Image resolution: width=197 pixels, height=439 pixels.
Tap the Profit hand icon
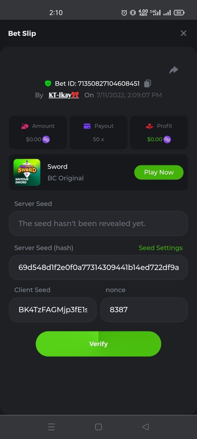149,126
